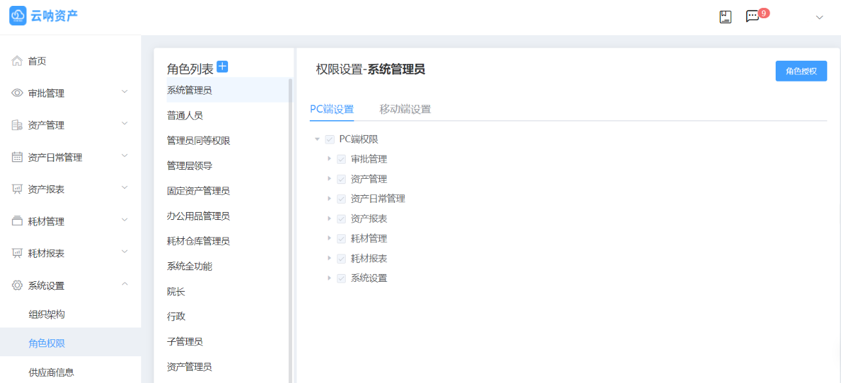Click the 云呐资产 cloud logo icon
Image resolution: width=841 pixels, height=383 pixels.
pos(18,16)
